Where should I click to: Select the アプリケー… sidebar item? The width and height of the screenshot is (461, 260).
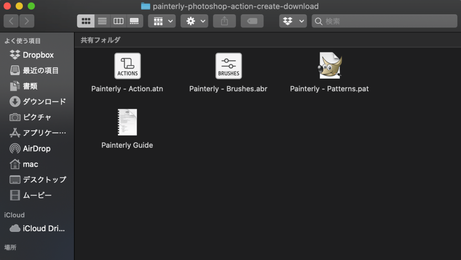click(37, 133)
